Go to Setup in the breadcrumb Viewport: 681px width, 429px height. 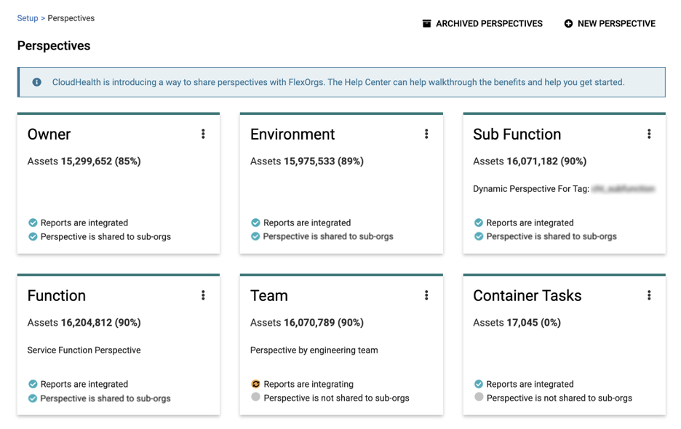point(28,18)
